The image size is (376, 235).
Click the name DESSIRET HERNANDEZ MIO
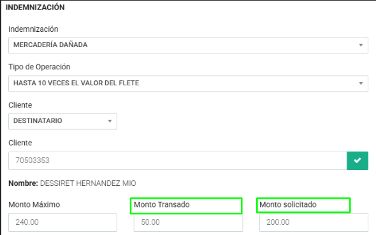[x=88, y=183]
